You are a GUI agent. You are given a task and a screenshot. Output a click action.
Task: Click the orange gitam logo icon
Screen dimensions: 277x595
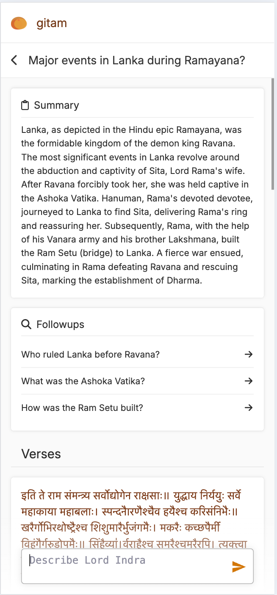19,23
